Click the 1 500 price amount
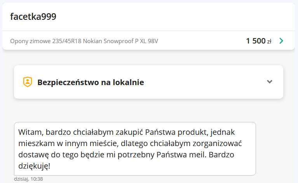Image resolution: width=298 pixels, height=183 pixels. (256, 41)
